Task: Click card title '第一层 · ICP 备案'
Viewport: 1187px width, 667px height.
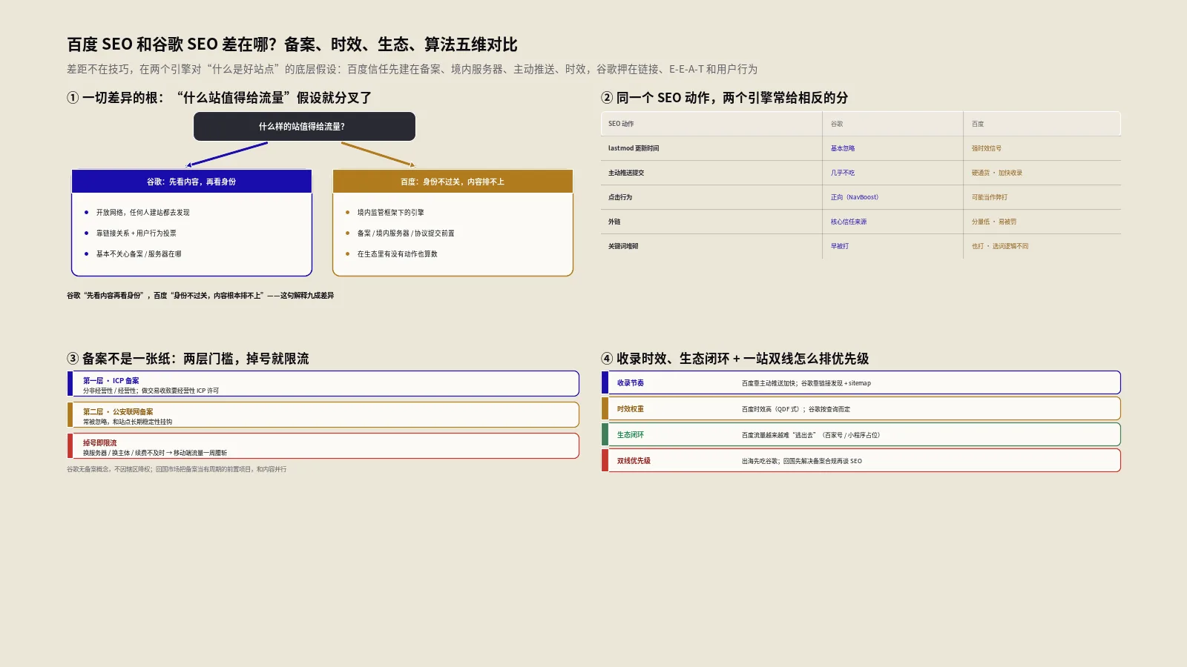Action: (x=111, y=381)
